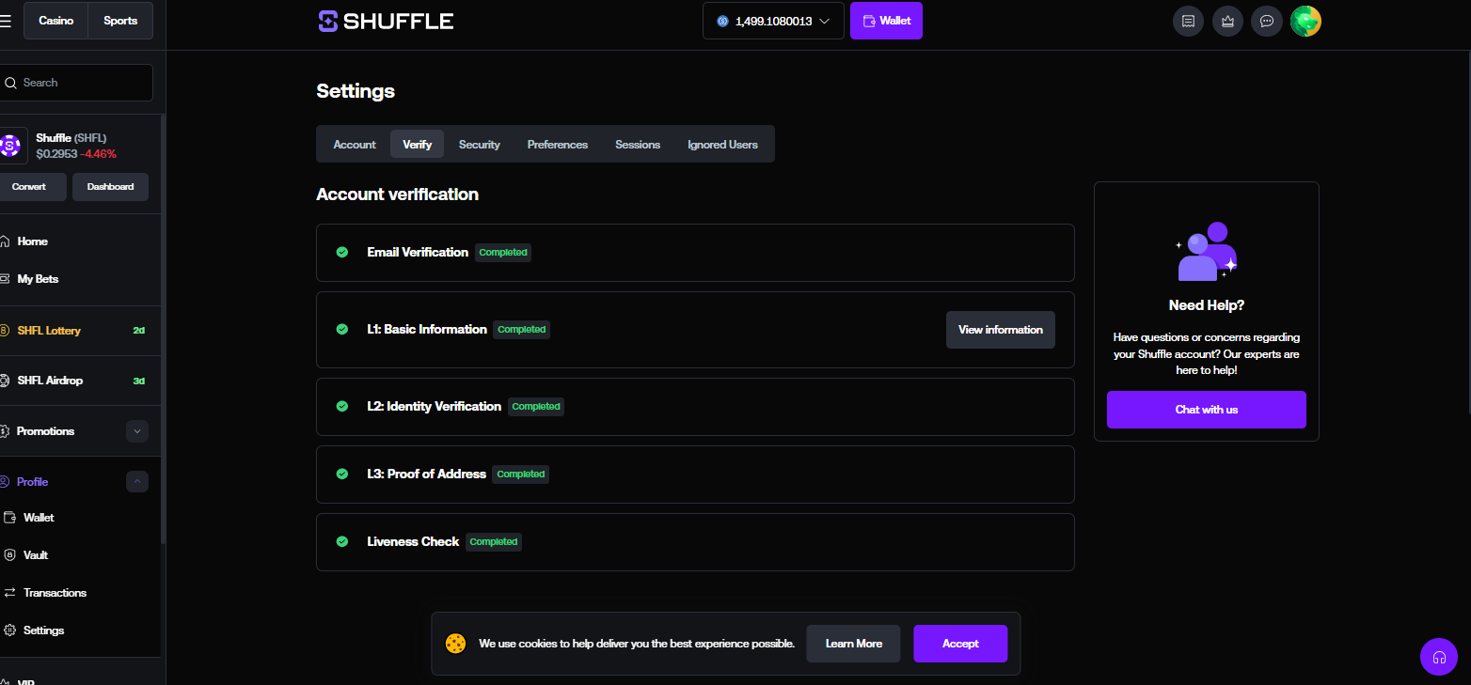Open the Security tab
The image size is (1471, 685).
[x=480, y=145]
